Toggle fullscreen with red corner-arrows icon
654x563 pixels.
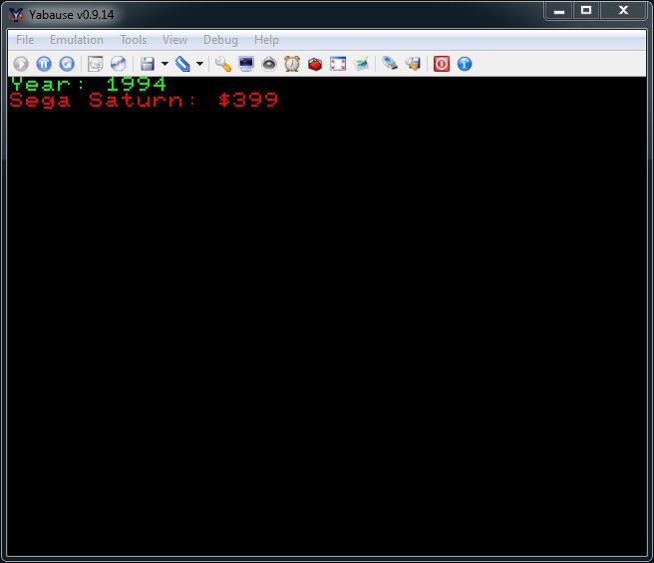338,64
